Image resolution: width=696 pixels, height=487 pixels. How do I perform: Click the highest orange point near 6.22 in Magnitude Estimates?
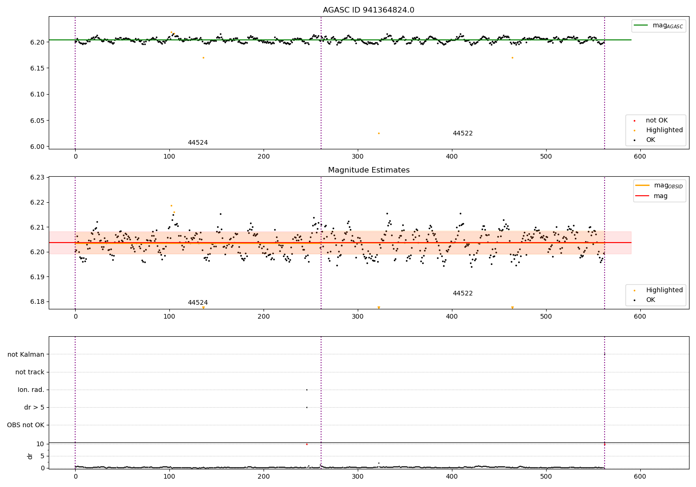point(171,205)
